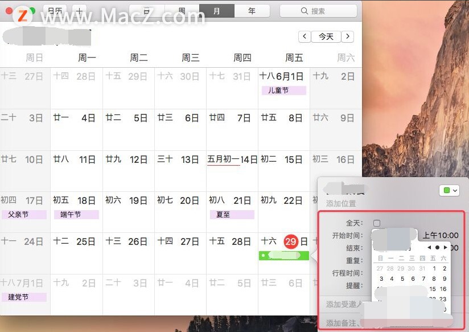469x332 pixels.
Task: Switch to the 周 week view tab
Action: pos(182,11)
